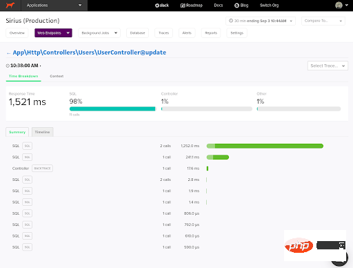Viewport: 353px width, 268px height.
Task: Click the 1,521 ms response time value
Action: (28, 102)
